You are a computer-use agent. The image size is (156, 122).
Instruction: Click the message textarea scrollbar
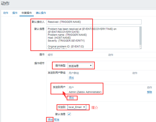tap(140, 36)
